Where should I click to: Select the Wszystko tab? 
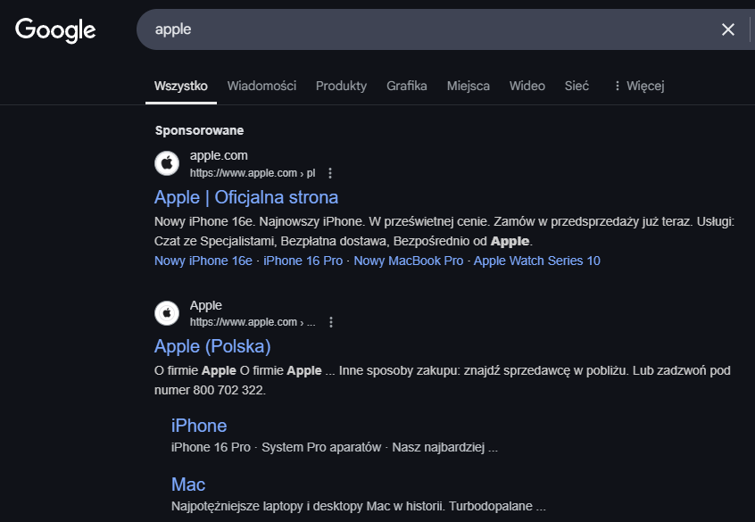tap(181, 86)
